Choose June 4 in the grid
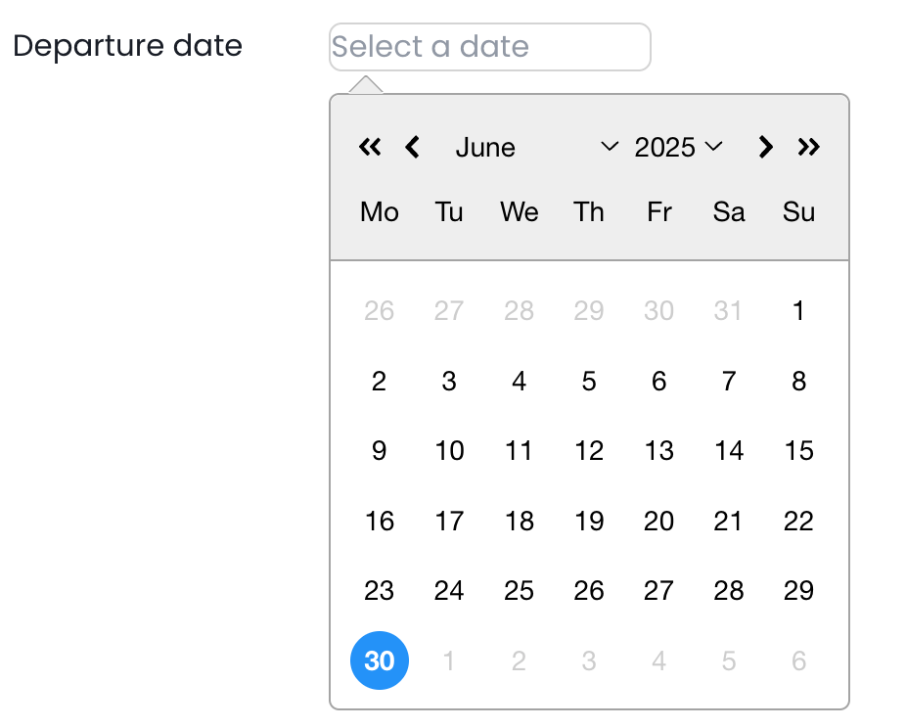 pos(519,382)
